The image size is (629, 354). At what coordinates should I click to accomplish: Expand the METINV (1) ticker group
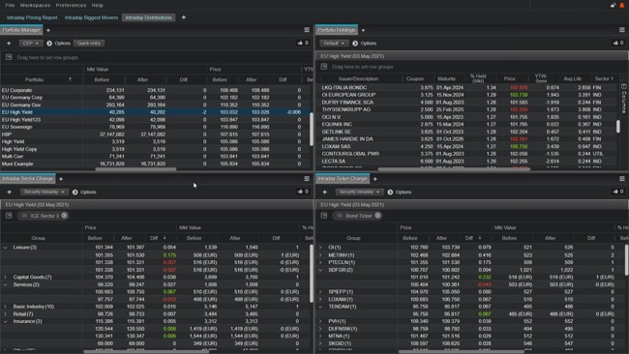click(x=320, y=255)
